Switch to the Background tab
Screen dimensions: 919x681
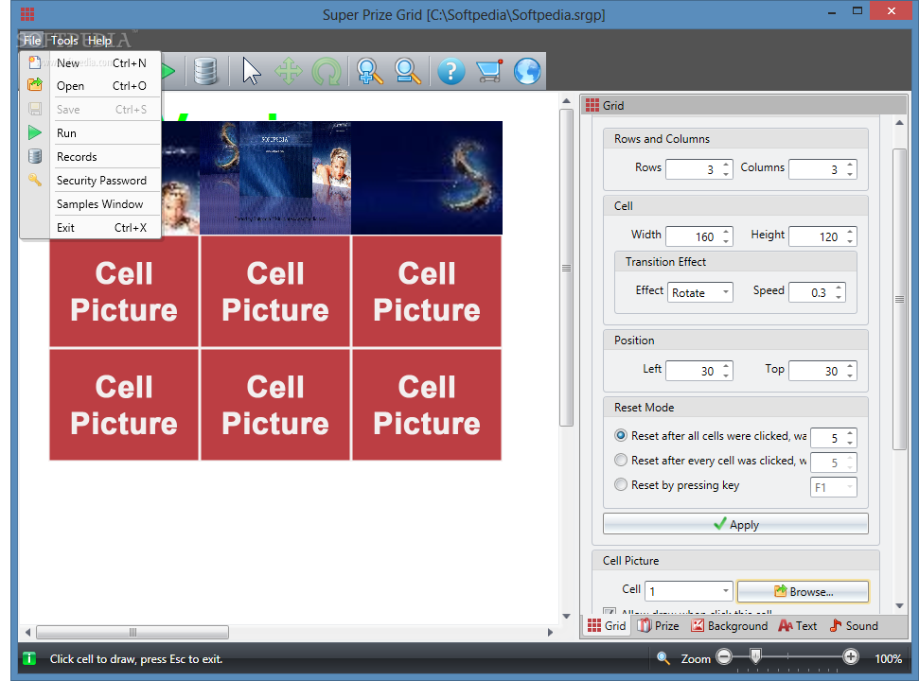coord(729,625)
